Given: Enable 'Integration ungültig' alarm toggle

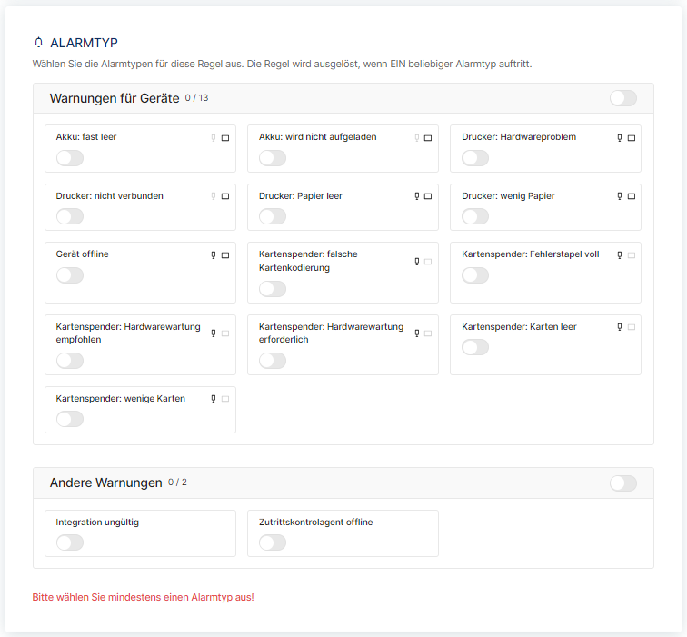Looking at the screenshot, I should pyautogui.click(x=70, y=542).
